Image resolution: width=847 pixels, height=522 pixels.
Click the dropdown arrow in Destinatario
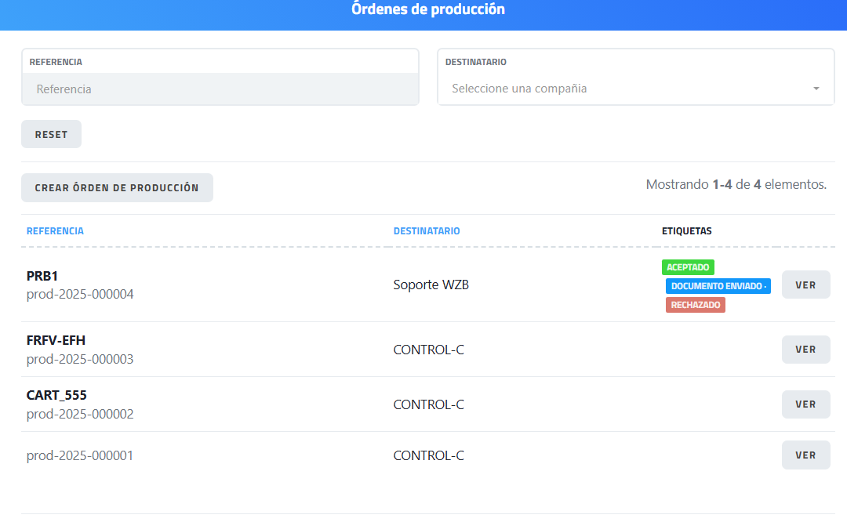point(816,89)
